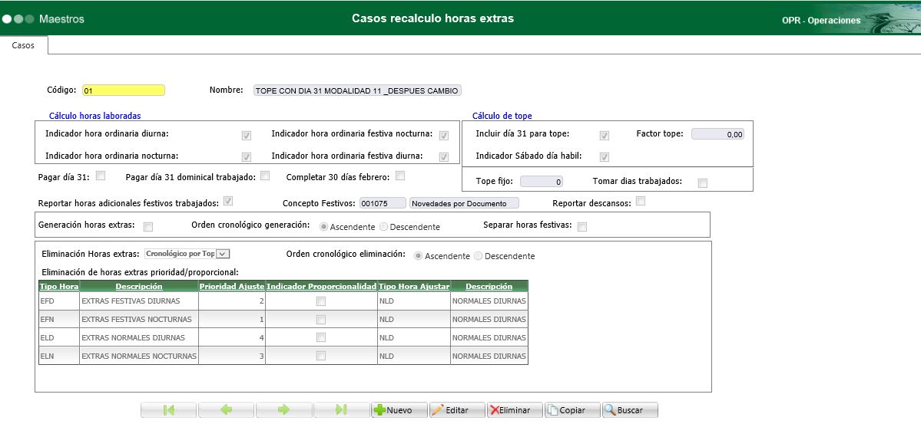Toggle Reportar horas adicionales festivos trabajados
Image resolution: width=921 pixels, height=437 pixels.
[228, 201]
